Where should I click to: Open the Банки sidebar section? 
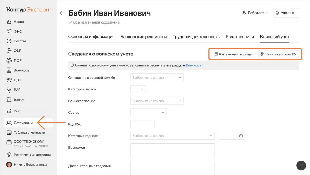(x=15, y=99)
